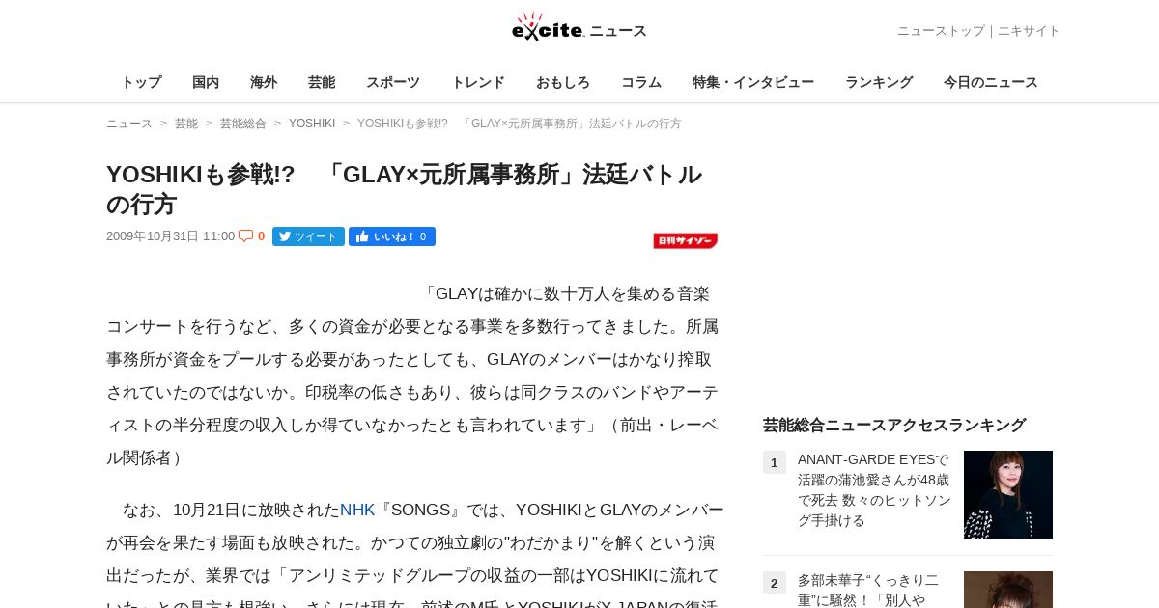
Task: Open the 国内 nav item
Action: click(206, 82)
